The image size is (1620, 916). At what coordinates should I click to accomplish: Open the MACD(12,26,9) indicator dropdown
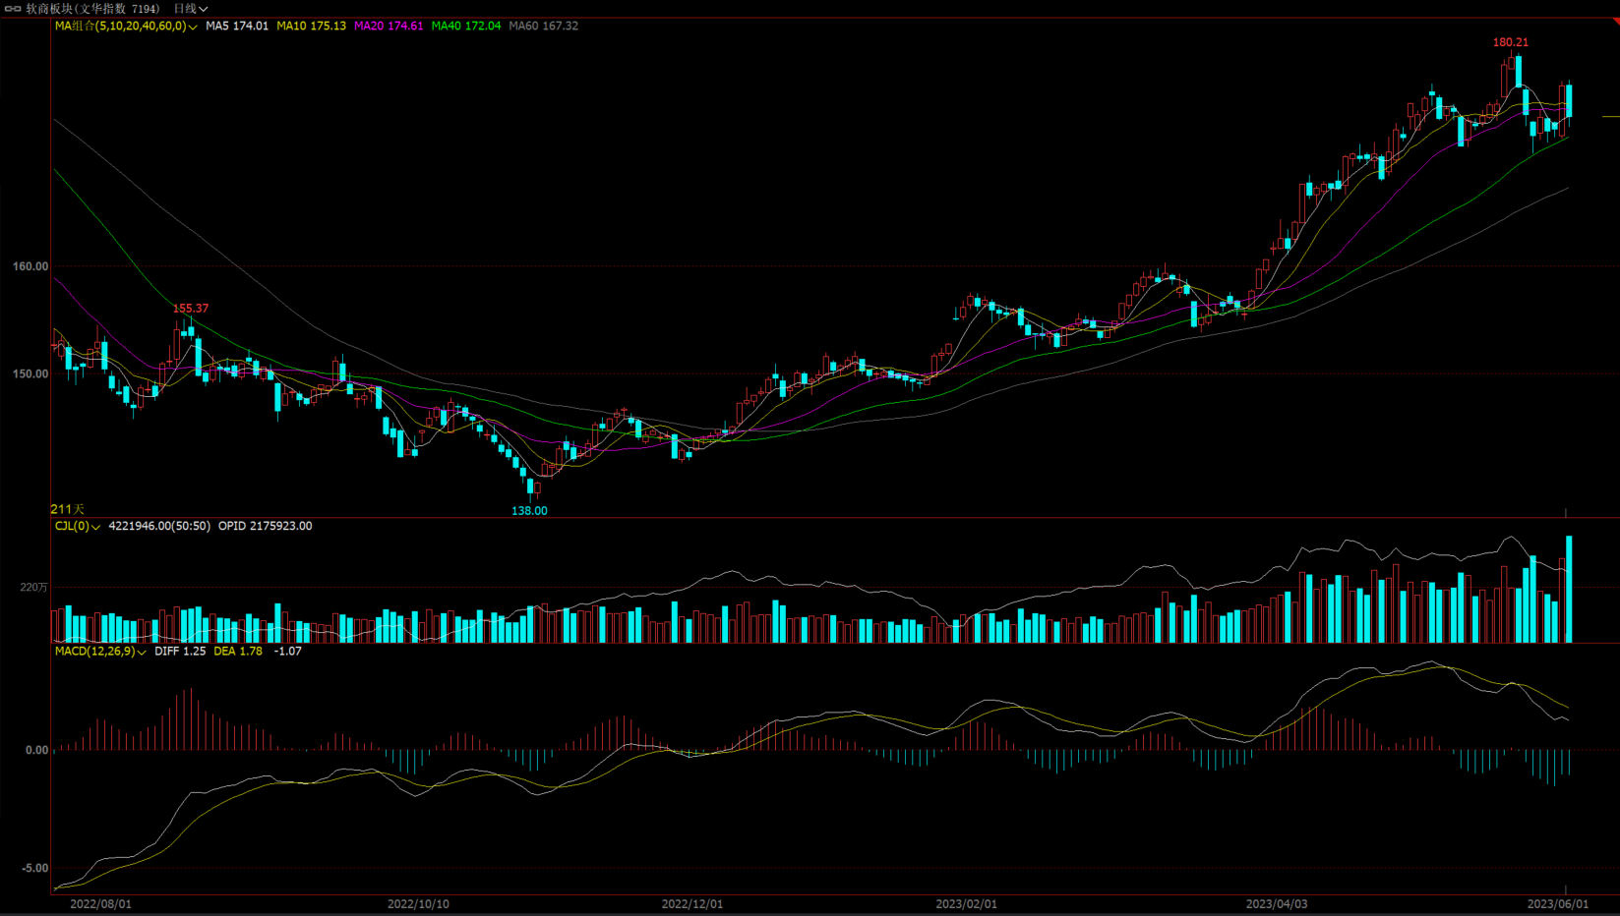(100, 651)
